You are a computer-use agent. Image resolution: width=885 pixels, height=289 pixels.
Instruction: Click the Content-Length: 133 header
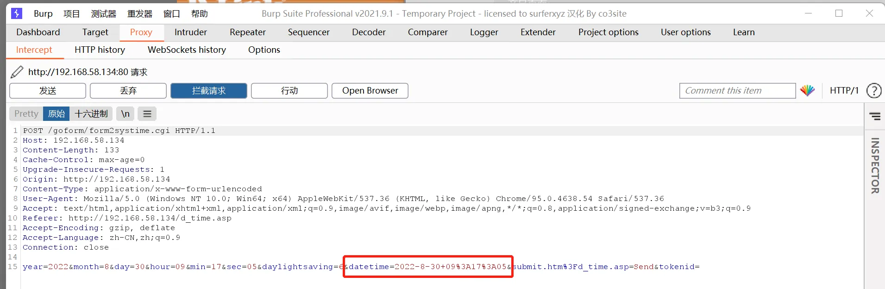coord(71,150)
